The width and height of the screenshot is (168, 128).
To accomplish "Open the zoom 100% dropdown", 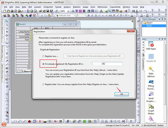I will click(68, 11).
